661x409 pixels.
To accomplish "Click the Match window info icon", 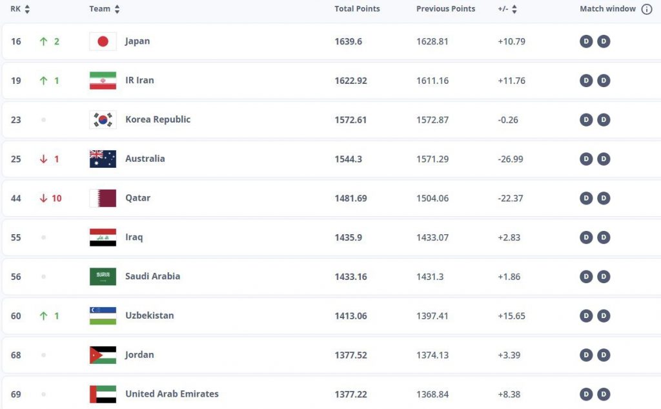I will [647, 9].
